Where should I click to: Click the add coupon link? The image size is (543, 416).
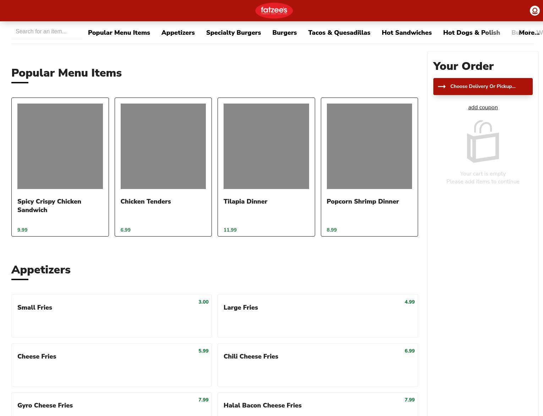click(x=483, y=107)
